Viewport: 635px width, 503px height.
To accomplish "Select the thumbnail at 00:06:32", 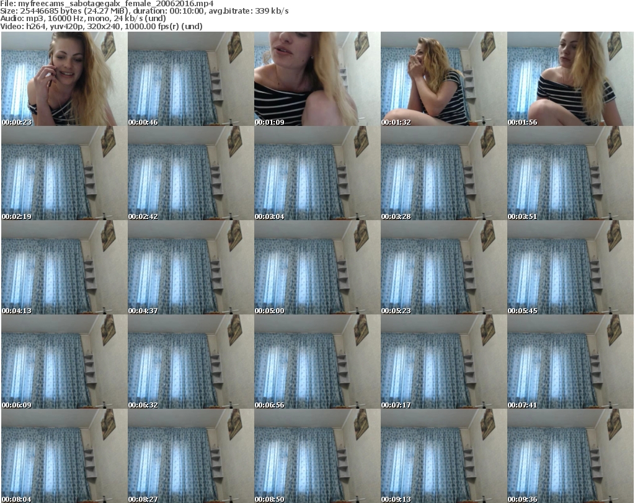I will click(191, 362).
